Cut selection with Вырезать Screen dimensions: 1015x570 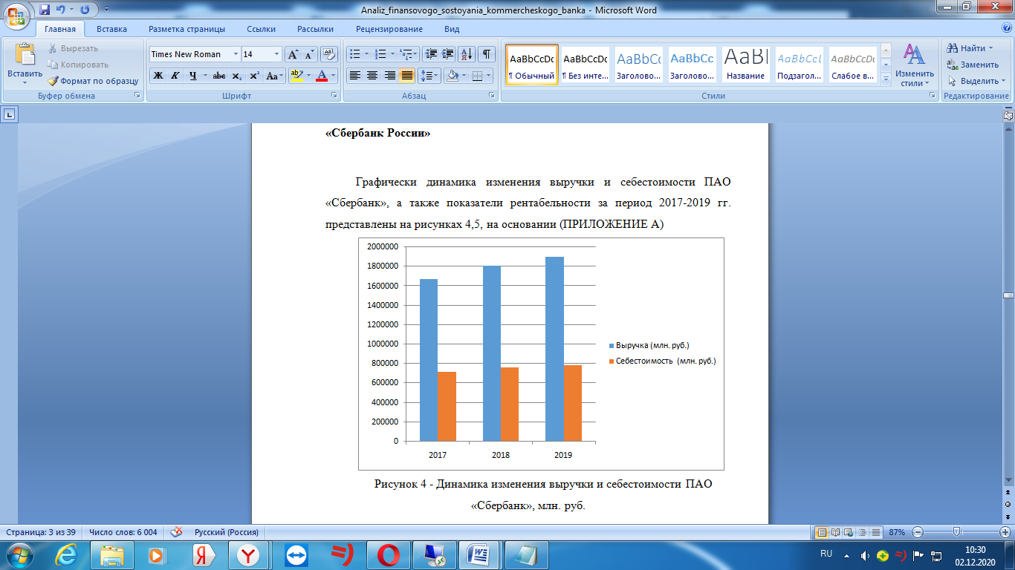click(x=73, y=48)
